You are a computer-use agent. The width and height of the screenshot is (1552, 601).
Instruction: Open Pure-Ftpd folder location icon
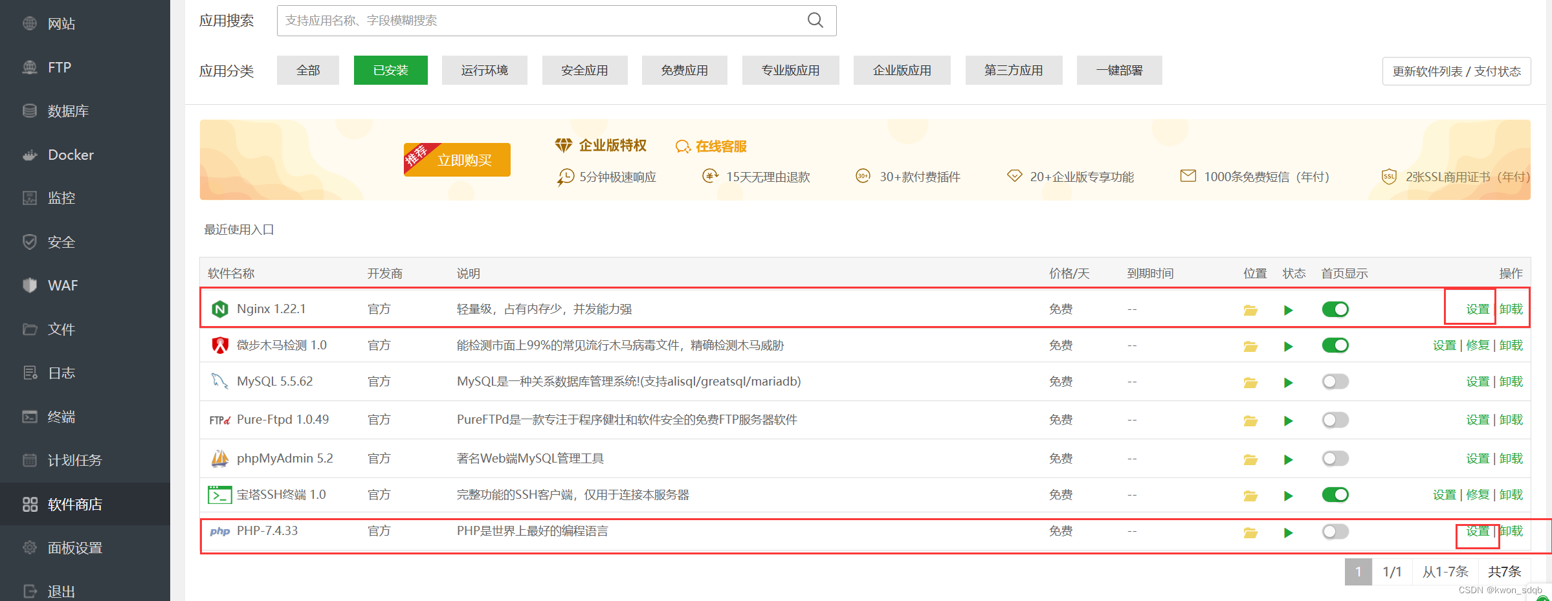1250,421
